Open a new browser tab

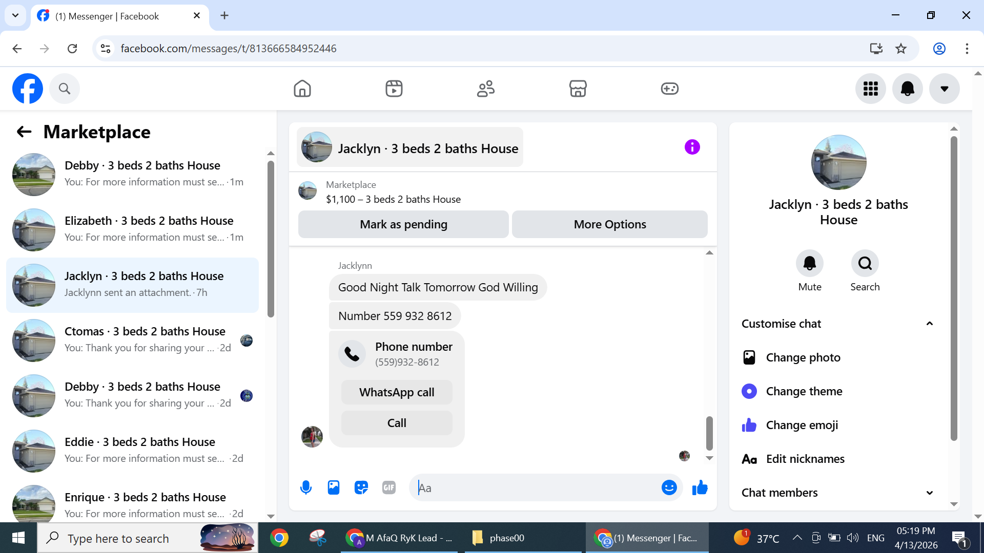pyautogui.click(x=224, y=15)
